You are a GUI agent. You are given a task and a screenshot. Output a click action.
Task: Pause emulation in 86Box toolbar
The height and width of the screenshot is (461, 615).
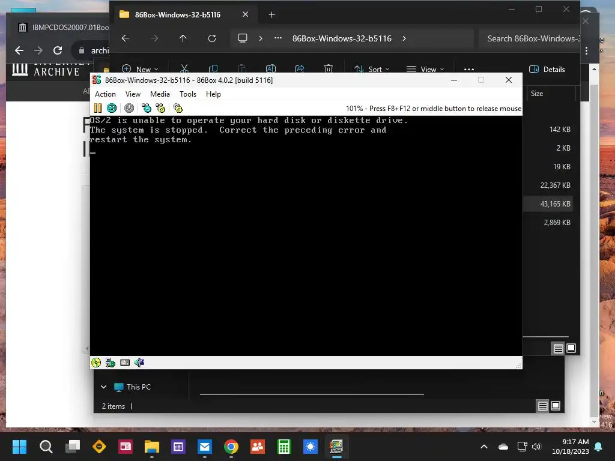[x=98, y=108]
